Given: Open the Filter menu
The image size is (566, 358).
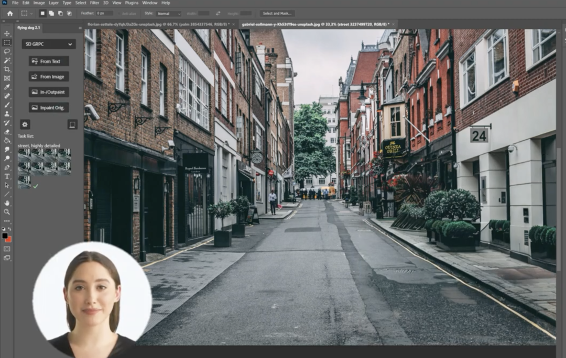Looking at the screenshot, I should click(94, 3).
